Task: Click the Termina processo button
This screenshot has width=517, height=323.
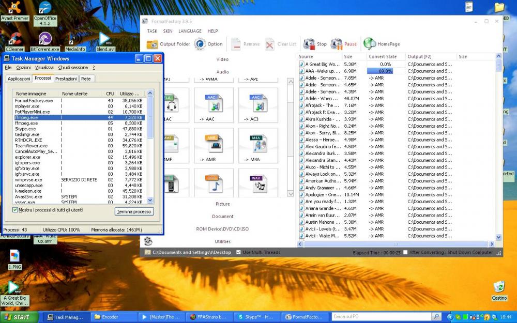Action: tap(134, 212)
